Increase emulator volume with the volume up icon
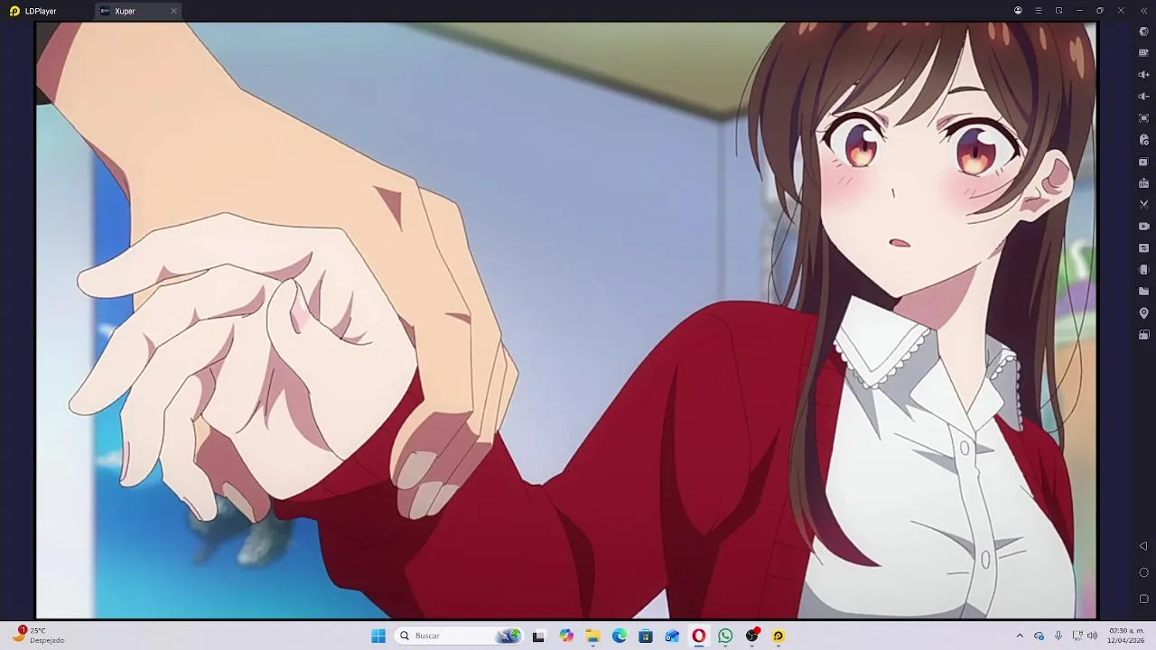1156x650 pixels. pyautogui.click(x=1144, y=75)
